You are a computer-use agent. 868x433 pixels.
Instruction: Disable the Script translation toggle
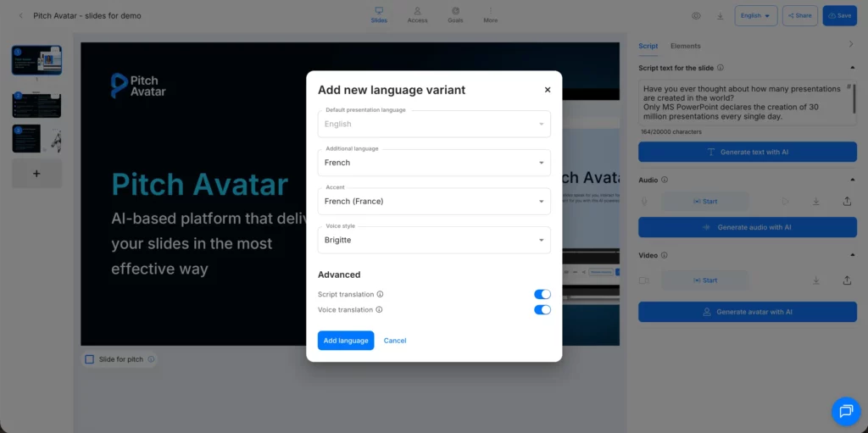click(542, 294)
